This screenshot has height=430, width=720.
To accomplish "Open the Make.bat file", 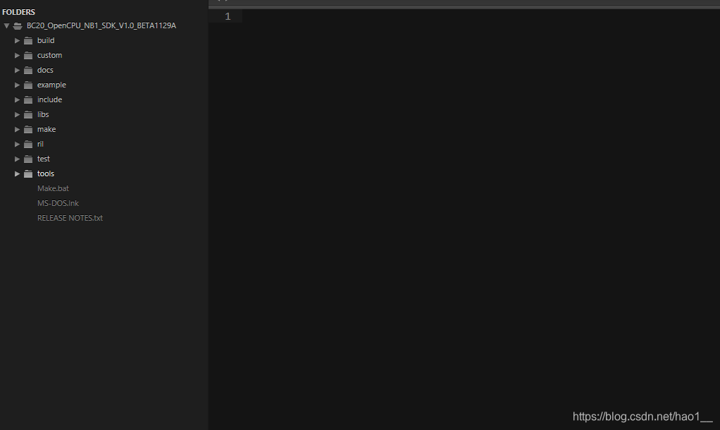I will 53,188.
